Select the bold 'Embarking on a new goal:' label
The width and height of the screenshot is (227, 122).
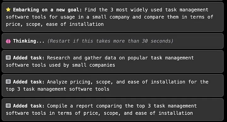pyautogui.click(x=47, y=10)
